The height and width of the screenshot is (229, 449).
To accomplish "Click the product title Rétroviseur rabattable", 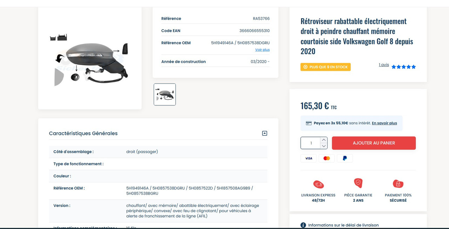I will (357, 36).
